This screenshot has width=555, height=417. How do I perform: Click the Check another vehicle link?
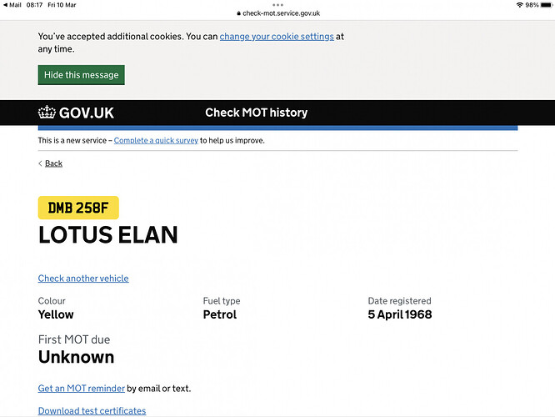point(83,279)
